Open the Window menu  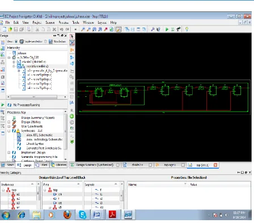click(88, 23)
